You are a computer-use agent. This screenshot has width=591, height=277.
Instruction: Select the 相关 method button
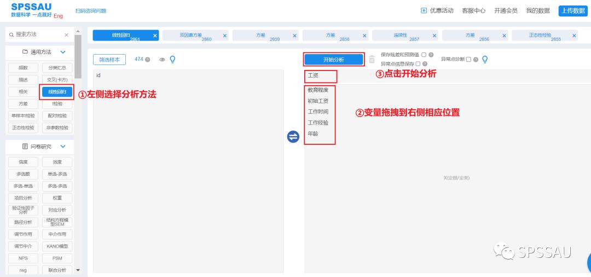click(x=23, y=92)
